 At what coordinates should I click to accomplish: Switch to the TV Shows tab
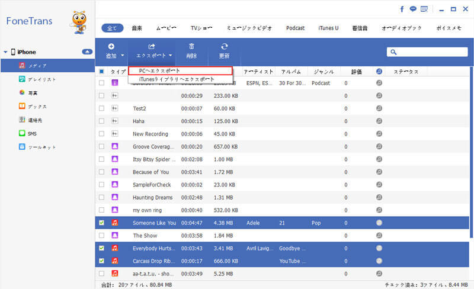[x=201, y=28]
